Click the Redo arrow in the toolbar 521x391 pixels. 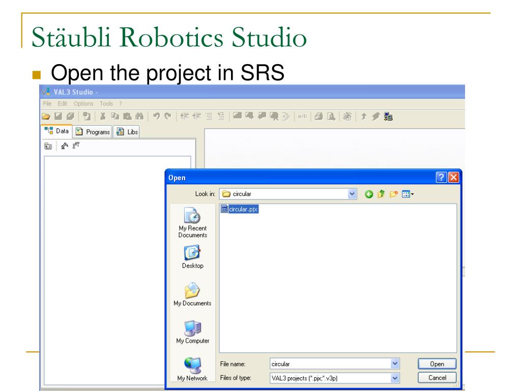168,116
